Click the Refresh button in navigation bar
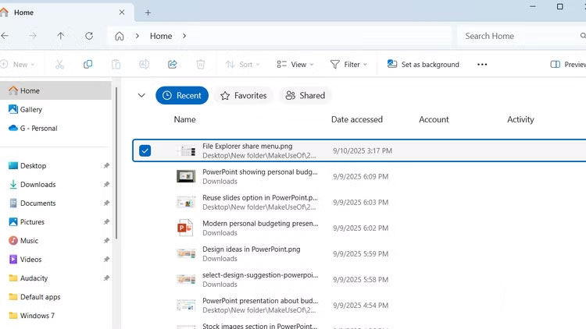The width and height of the screenshot is (586, 329). point(89,36)
